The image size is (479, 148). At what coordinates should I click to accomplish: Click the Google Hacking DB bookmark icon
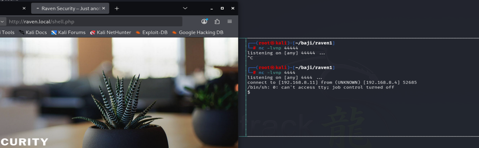174,32
